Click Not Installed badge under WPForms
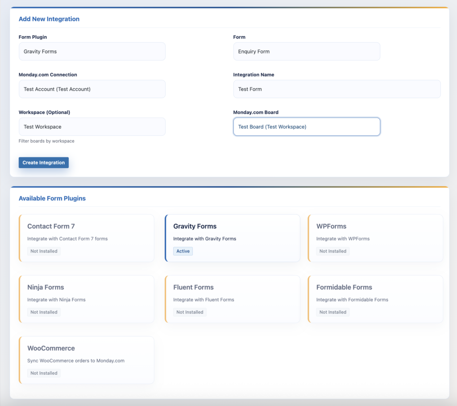457x406 pixels. (x=333, y=251)
